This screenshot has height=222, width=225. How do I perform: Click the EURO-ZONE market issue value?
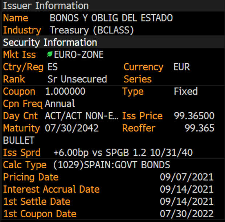tap(79, 55)
